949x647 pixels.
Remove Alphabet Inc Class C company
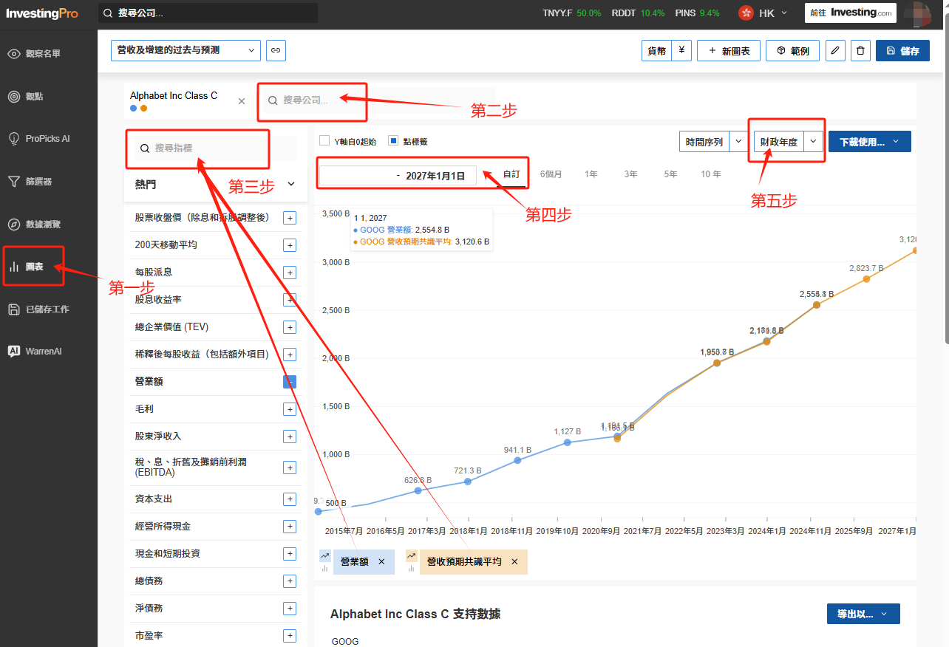click(242, 101)
